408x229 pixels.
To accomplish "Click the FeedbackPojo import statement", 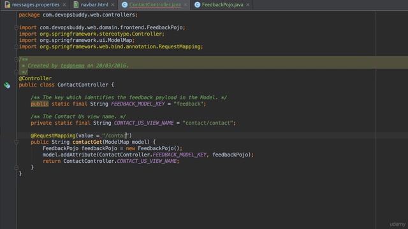I will click(x=102, y=27).
